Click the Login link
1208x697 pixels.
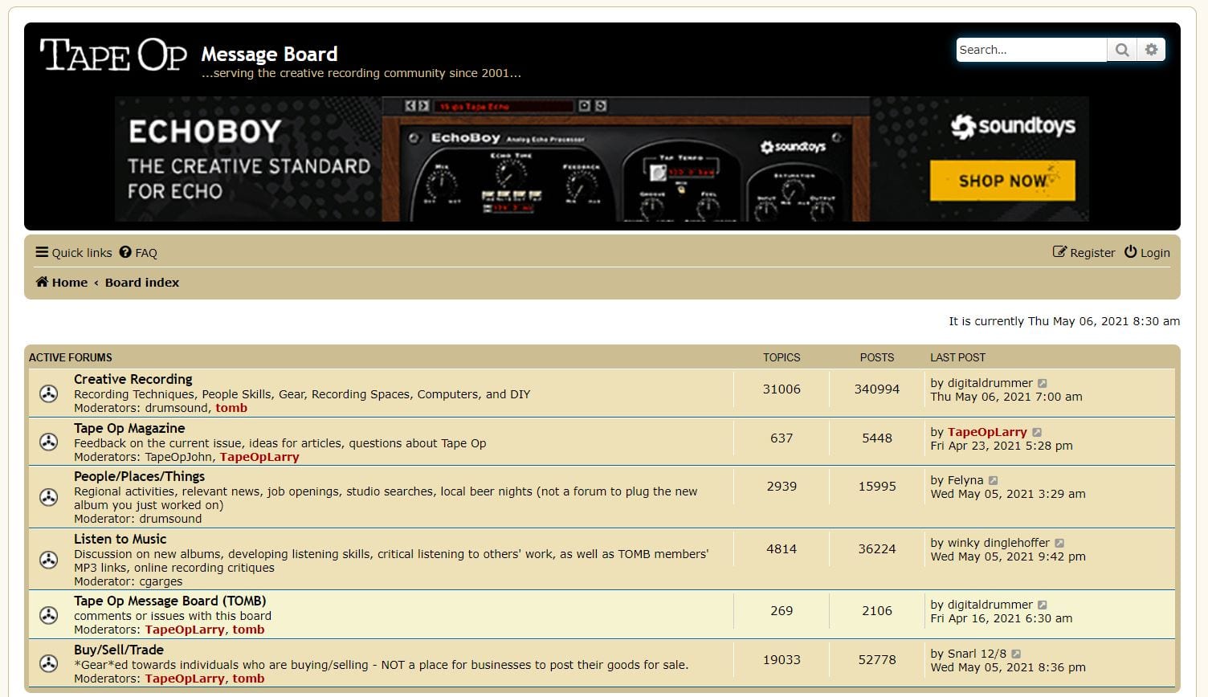click(1147, 253)
